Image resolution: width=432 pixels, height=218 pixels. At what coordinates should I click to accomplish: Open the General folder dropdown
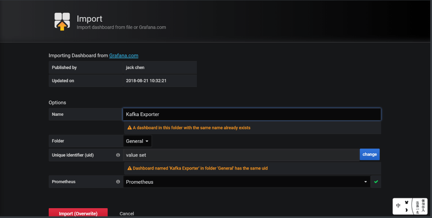click(x=137, y=141)
